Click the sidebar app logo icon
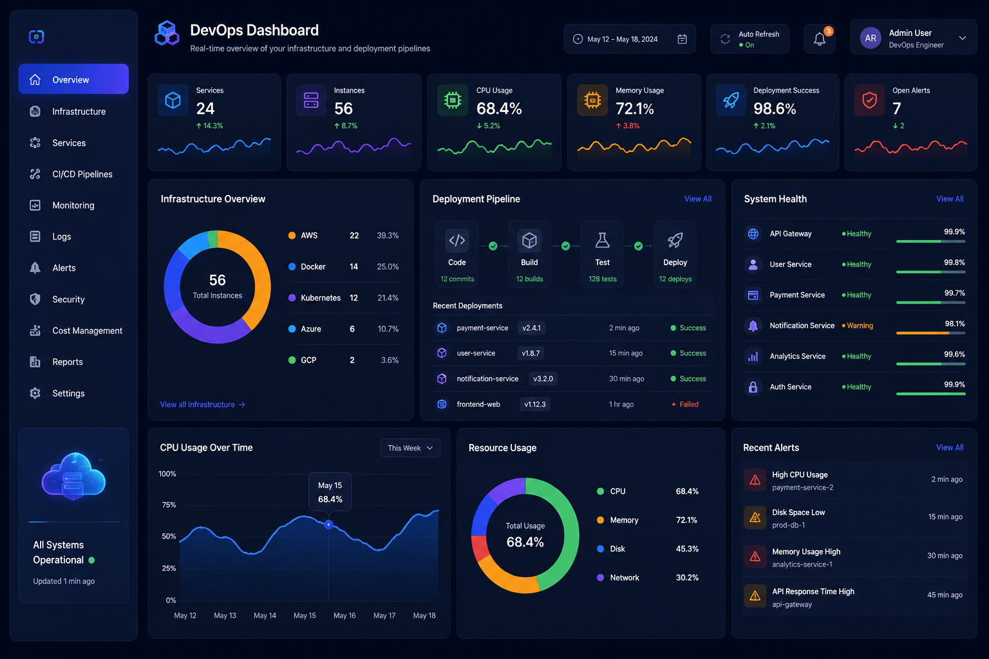The height and width of the screenshot is (659, 989). (x=37, y=37)
